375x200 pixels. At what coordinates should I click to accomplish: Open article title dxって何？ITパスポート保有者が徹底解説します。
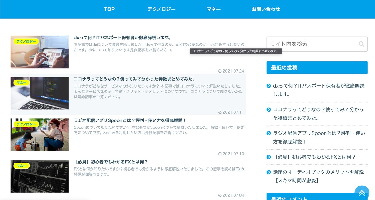coord(122,37)
